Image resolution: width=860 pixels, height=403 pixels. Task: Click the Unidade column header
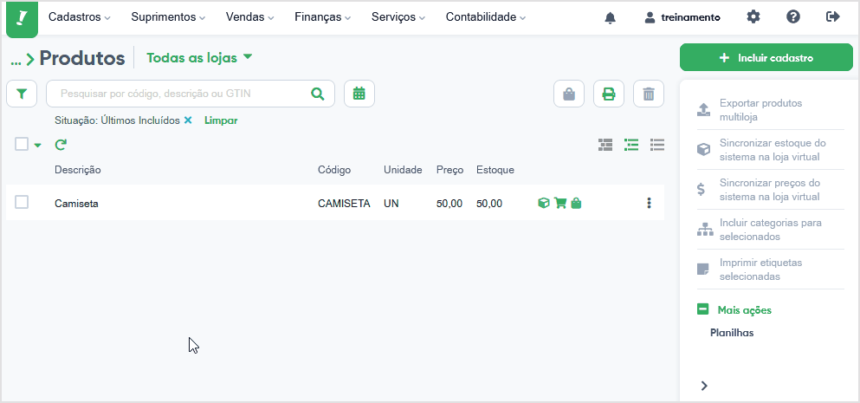(x=403, y=170)
